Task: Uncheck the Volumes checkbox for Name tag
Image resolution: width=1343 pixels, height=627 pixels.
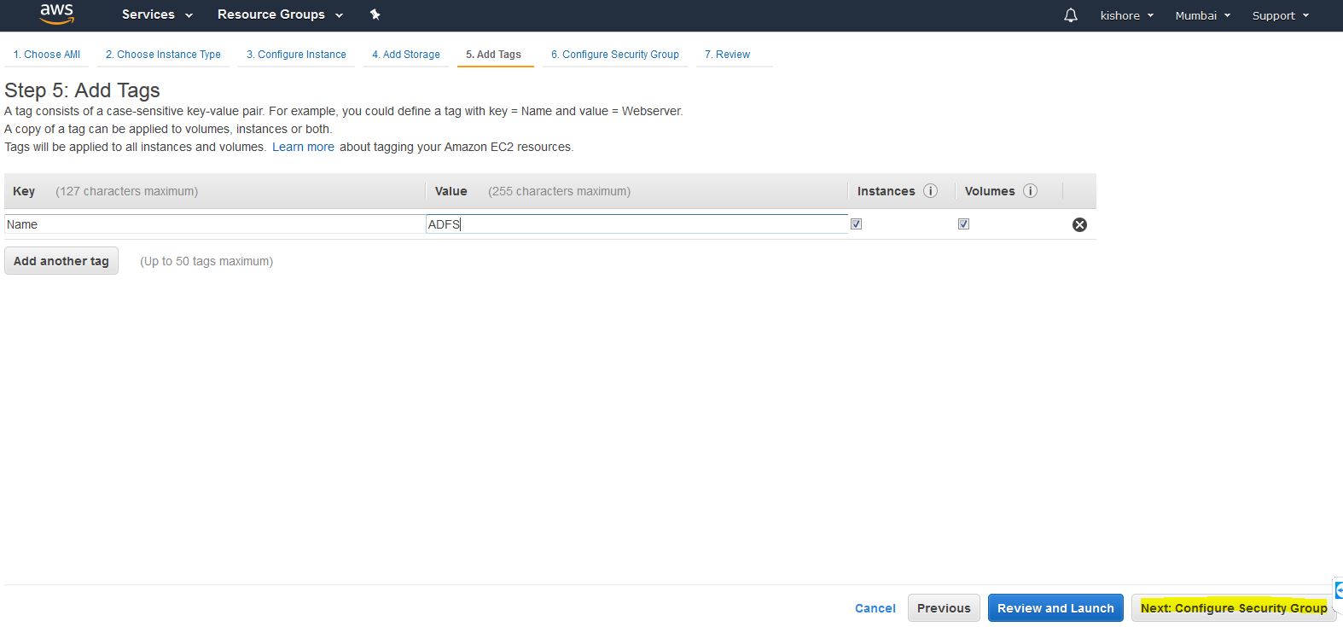Action: 963,224
